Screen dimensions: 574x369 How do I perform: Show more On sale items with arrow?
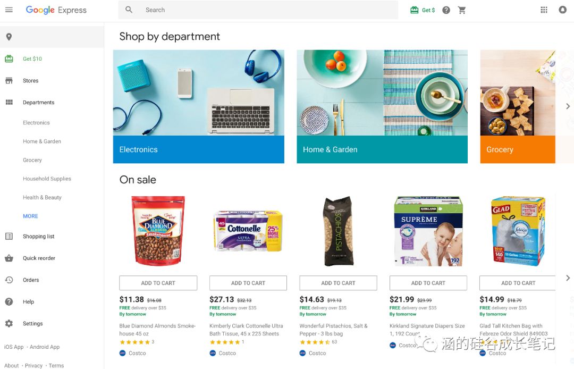(x=568, y=278)
